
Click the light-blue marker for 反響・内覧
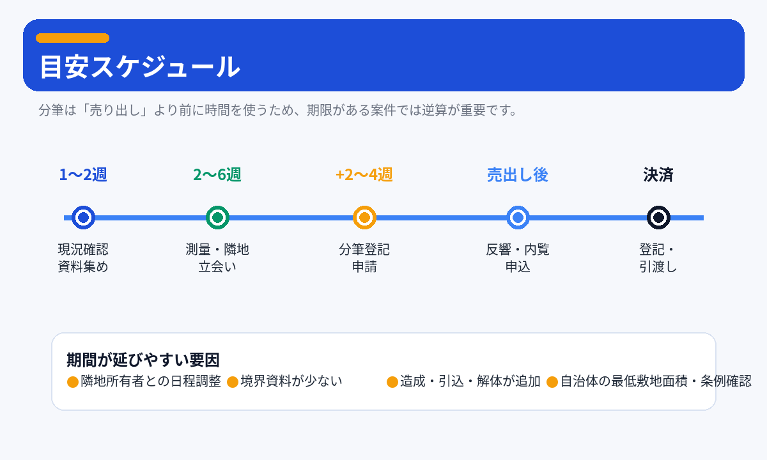[518, 218]
